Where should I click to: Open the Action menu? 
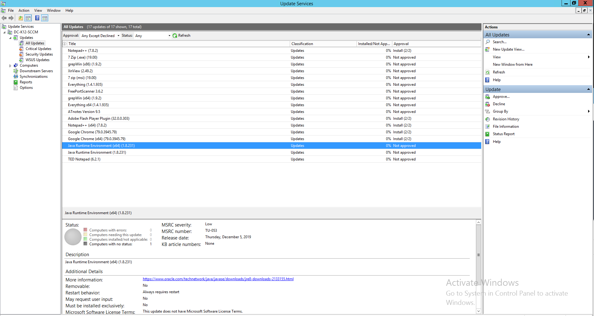point(24,10)
